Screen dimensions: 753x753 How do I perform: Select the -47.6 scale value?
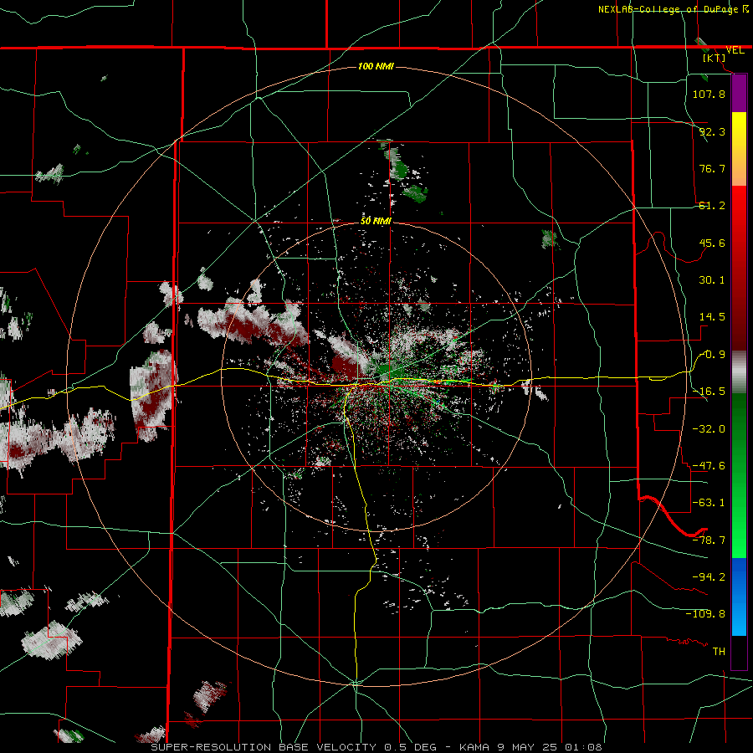709,466
